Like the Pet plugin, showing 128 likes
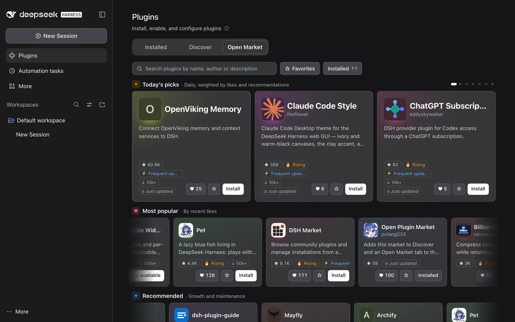Screen dimensions: 515x322 click(207, 275)
